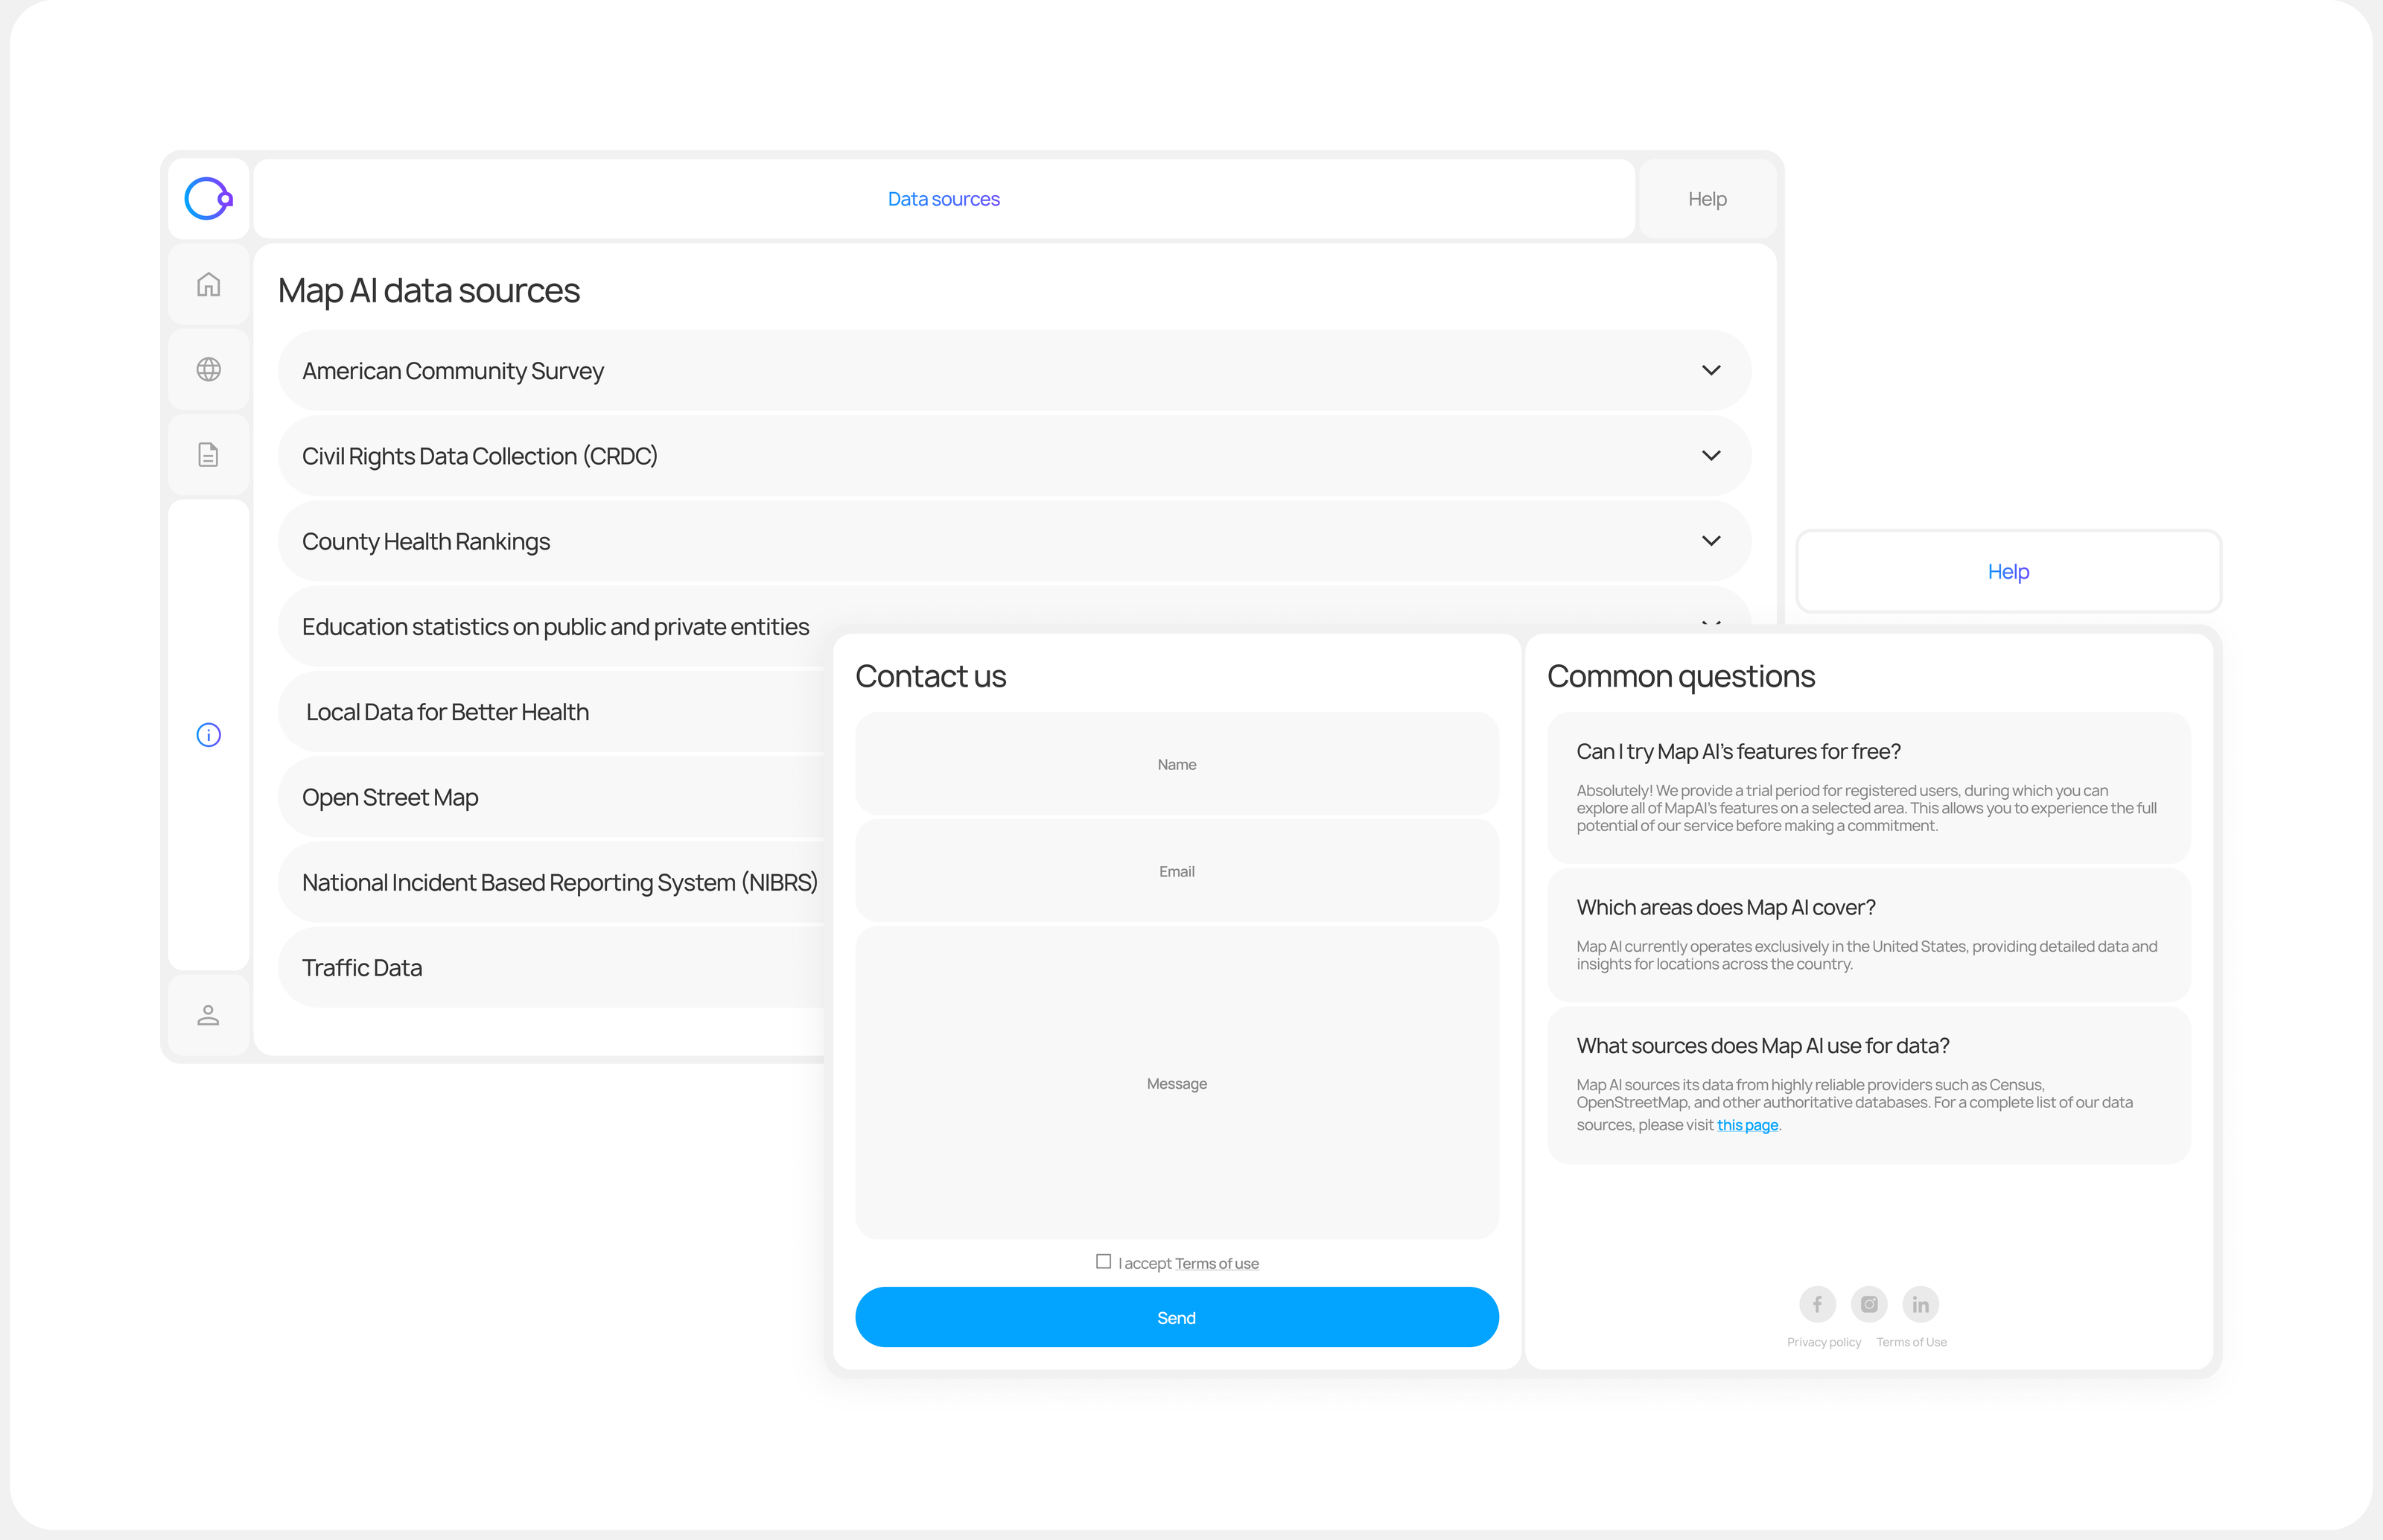Click the blue info sidebar icon
Screen dimensions: 2383x1540
pos(208,735)
